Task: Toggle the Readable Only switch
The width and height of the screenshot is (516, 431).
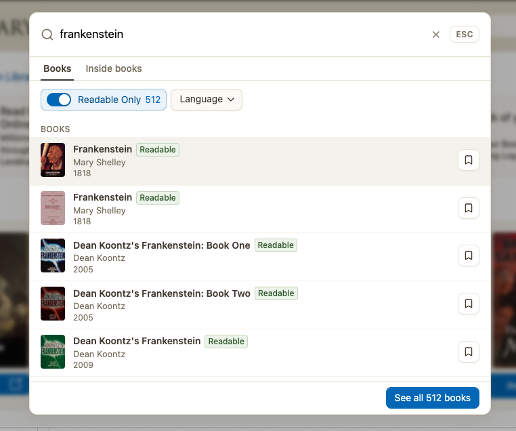Action: pos(59,100)
